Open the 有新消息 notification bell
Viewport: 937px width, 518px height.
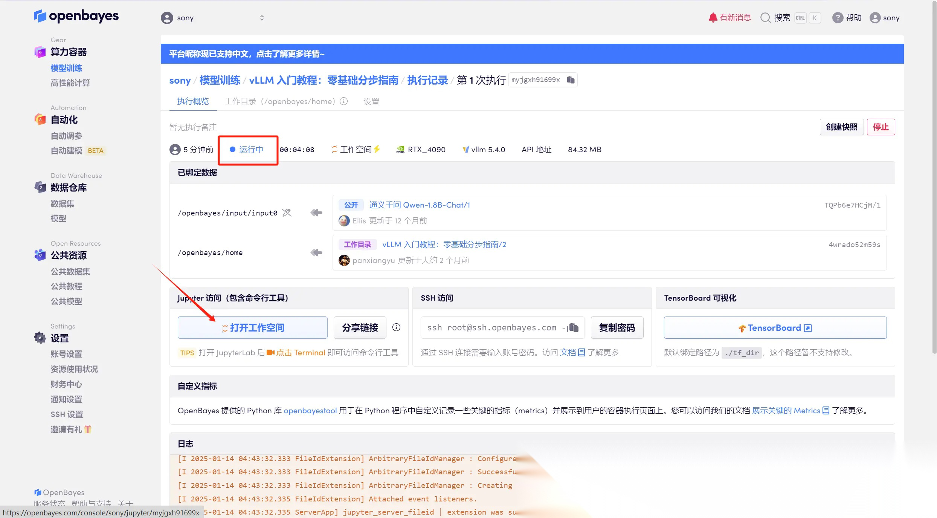click(x=713, y=18)
